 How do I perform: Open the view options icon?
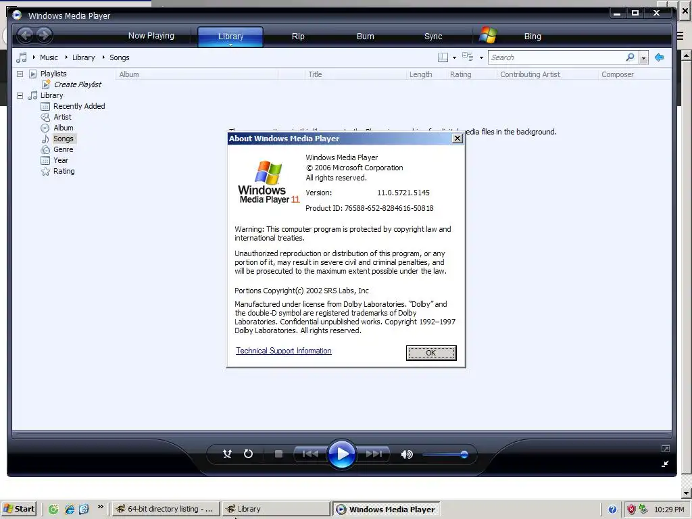pyautogui.click(x=468, y=57)
